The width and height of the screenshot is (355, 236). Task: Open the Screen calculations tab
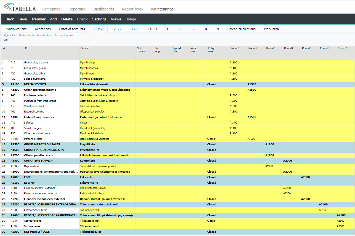pyautogui.click(x=241, y=29)
